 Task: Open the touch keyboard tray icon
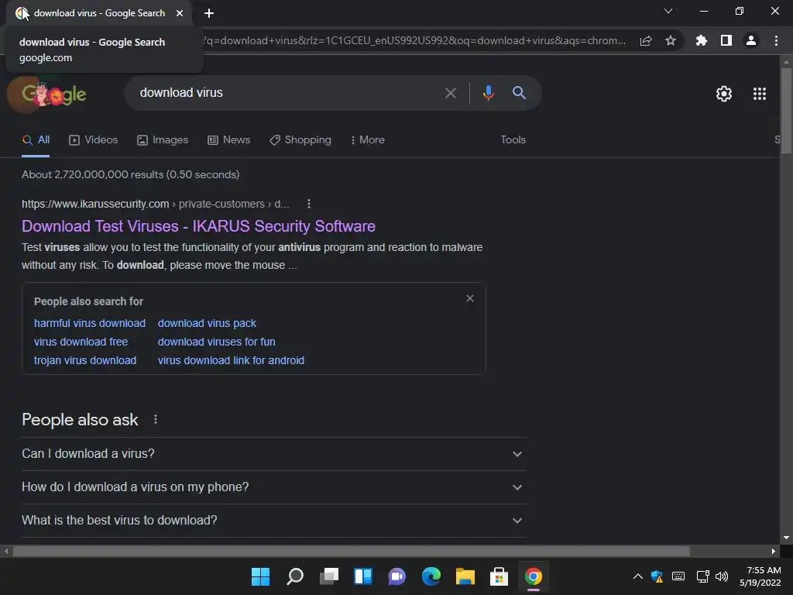pyautogui.click(x=678, y=576)
